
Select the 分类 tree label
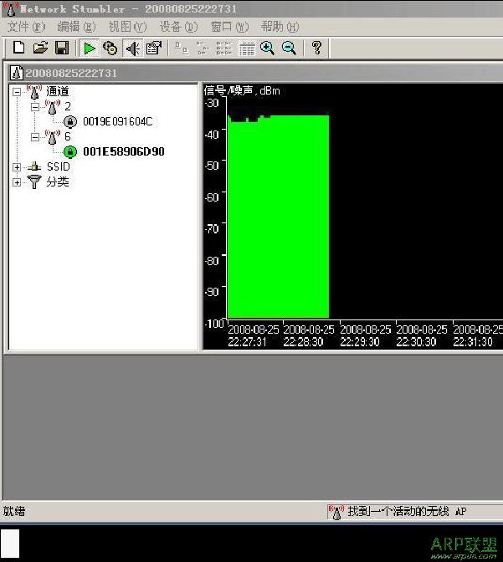coord(58,182)
